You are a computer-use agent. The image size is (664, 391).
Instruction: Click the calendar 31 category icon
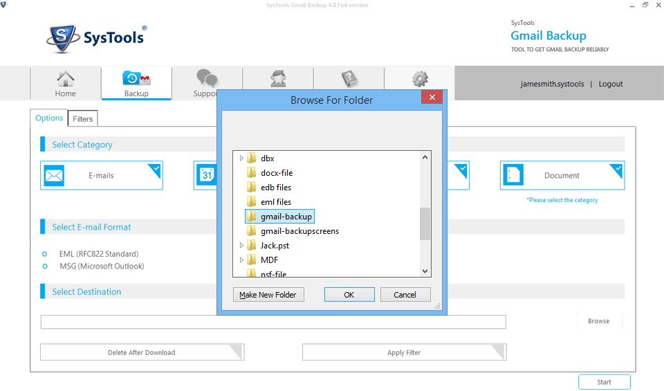coord(206,174)
